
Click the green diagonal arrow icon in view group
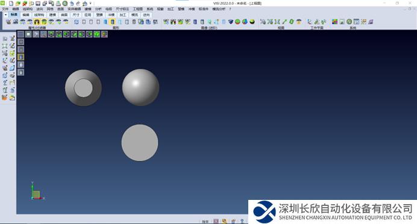284,22
